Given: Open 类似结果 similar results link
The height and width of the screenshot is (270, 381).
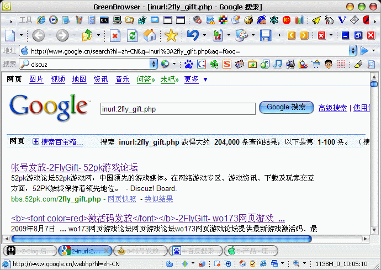Looking at the screenshot, I should point(158,199).
